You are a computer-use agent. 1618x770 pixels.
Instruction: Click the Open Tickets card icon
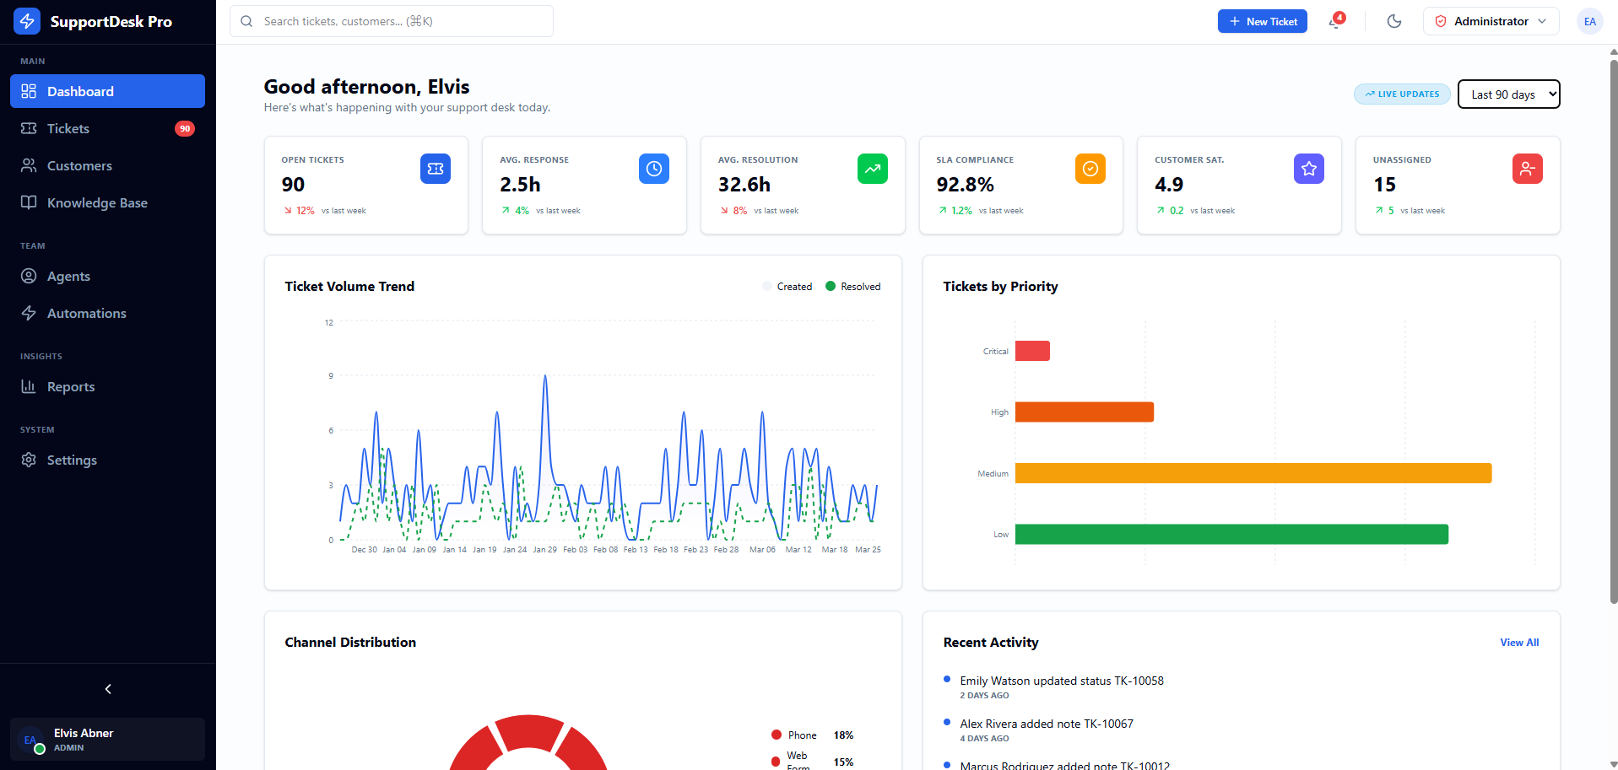coord(435,169)
